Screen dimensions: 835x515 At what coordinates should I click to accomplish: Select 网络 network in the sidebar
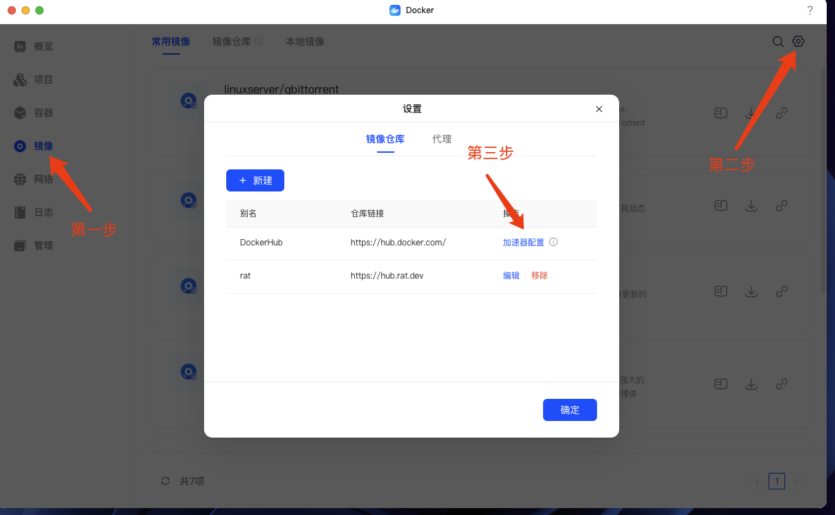[x=34, y=179]
